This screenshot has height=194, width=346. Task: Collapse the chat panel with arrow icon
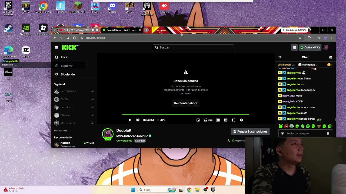point(280,57)
